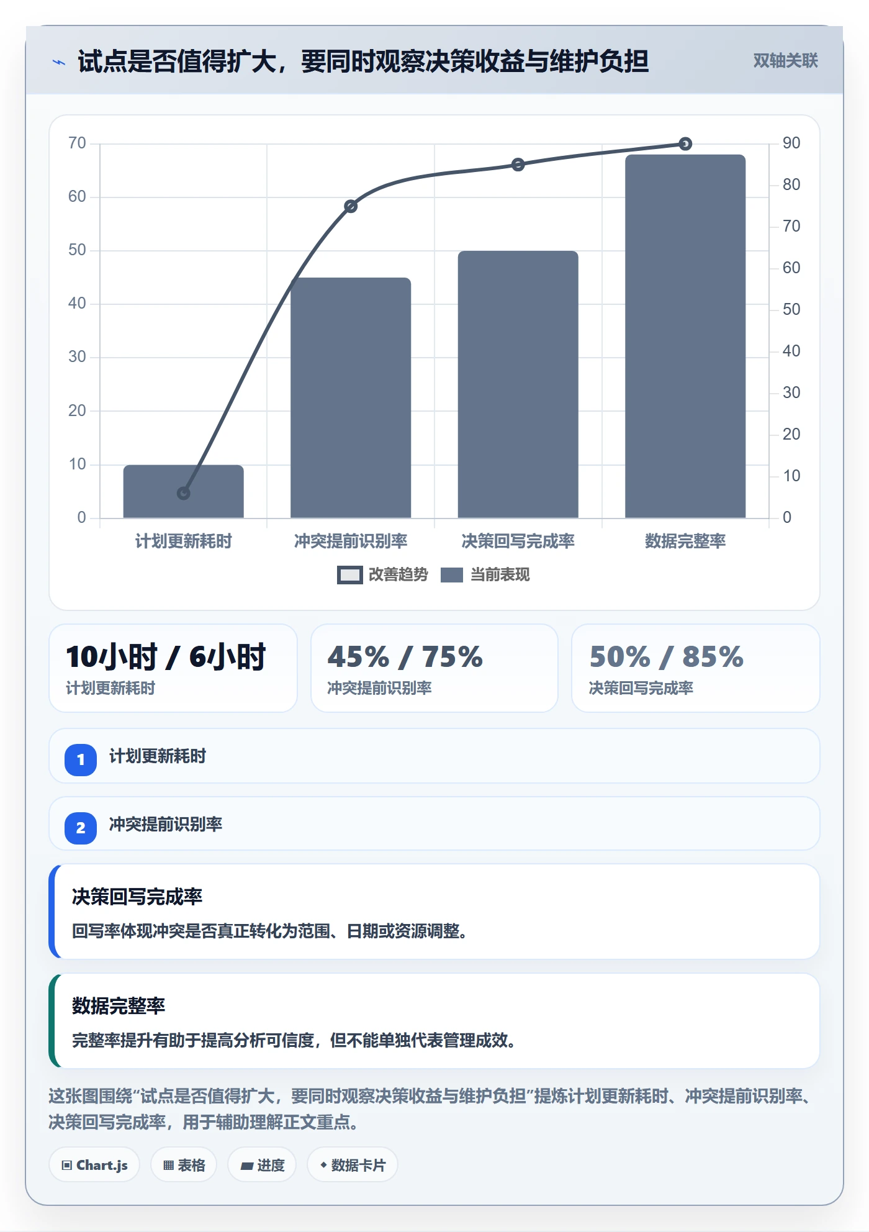This screenshot has width=869, height=1232.
Task: Click the 双轴关联 label in header
Action: (785, 61)
